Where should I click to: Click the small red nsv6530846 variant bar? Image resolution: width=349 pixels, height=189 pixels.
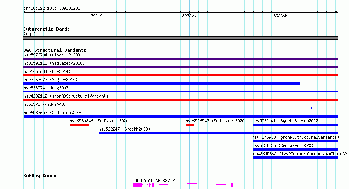[79, 125]
